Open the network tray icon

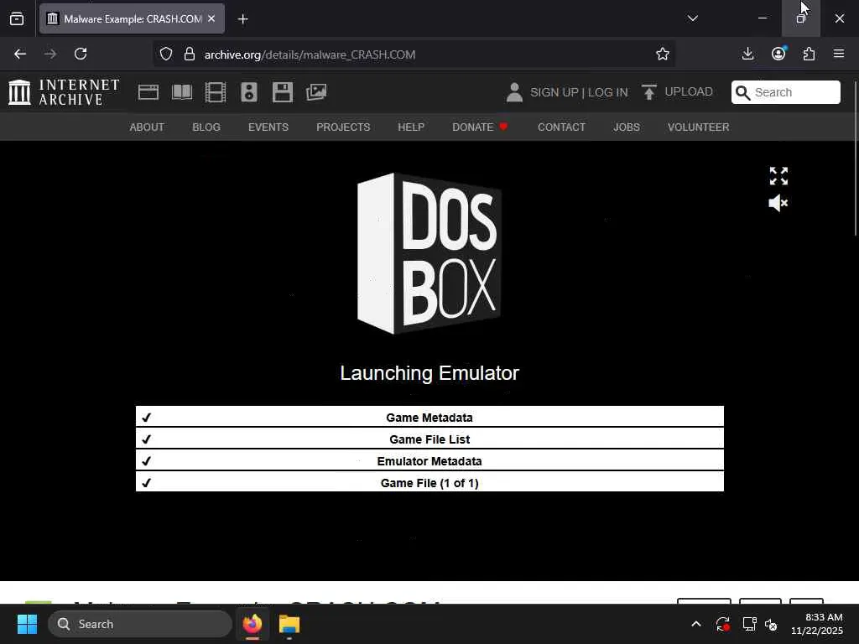pos(749,624)
